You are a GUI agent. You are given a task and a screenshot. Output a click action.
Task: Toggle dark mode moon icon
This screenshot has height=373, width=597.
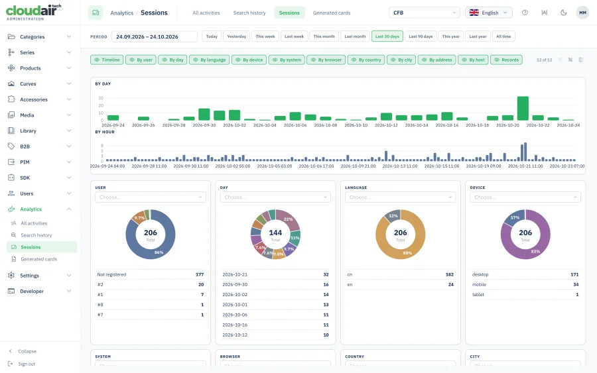click(563, 13)
